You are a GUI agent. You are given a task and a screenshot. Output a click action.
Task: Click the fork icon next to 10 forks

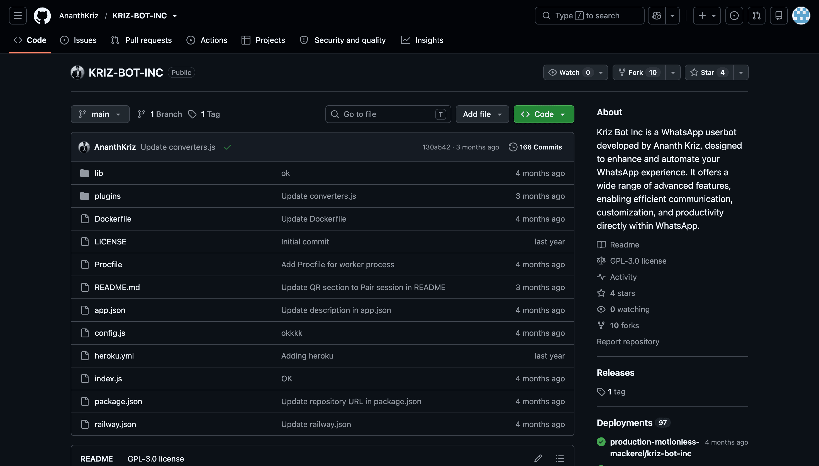coord(601,325)
